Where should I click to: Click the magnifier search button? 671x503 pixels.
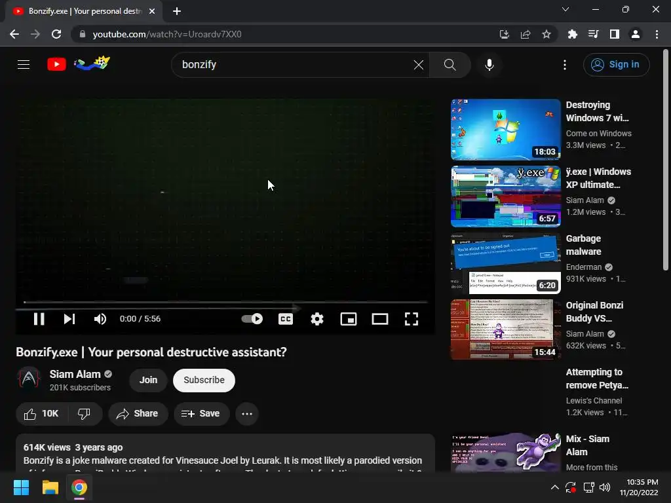[x=450, y=65]
